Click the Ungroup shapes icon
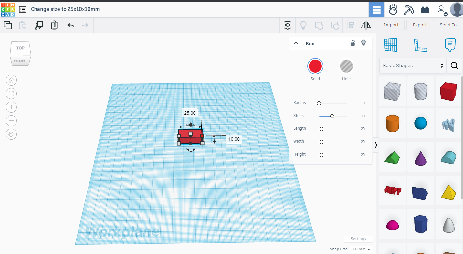Screen dimensions: 463x254 tap(335, 25)
